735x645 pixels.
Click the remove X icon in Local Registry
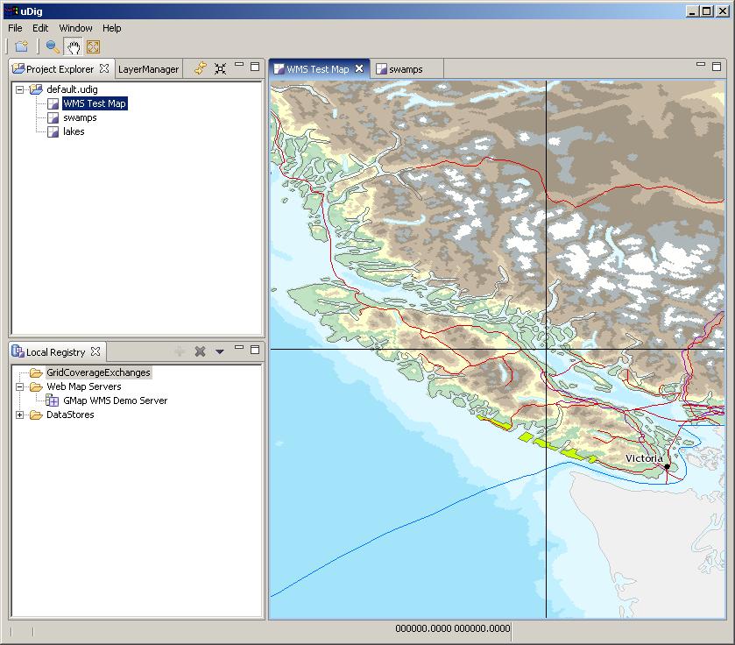point(200,351)
